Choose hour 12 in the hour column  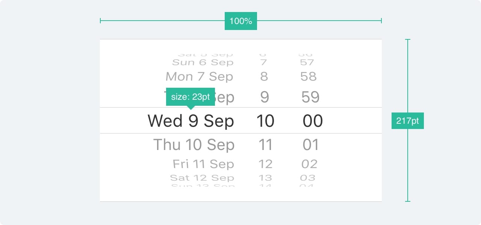(265, 164)
